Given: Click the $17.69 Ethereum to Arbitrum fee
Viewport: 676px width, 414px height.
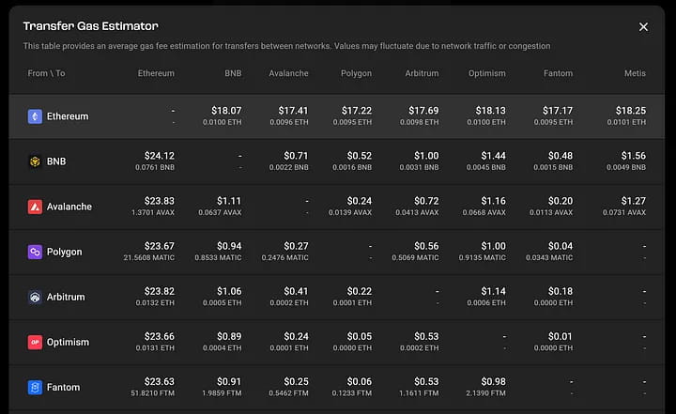Looking at the screenshot, I should (423, 111).
